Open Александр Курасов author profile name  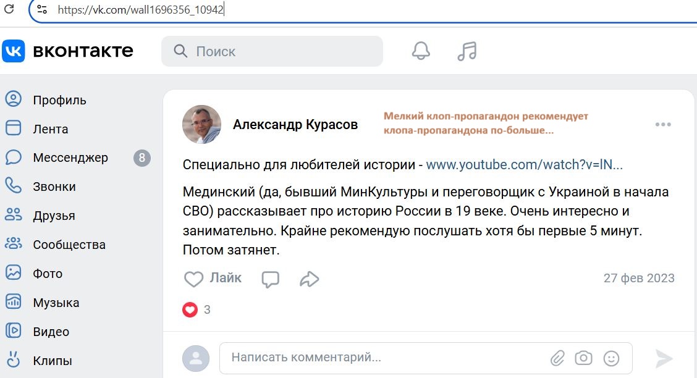[x=295, y=125]
